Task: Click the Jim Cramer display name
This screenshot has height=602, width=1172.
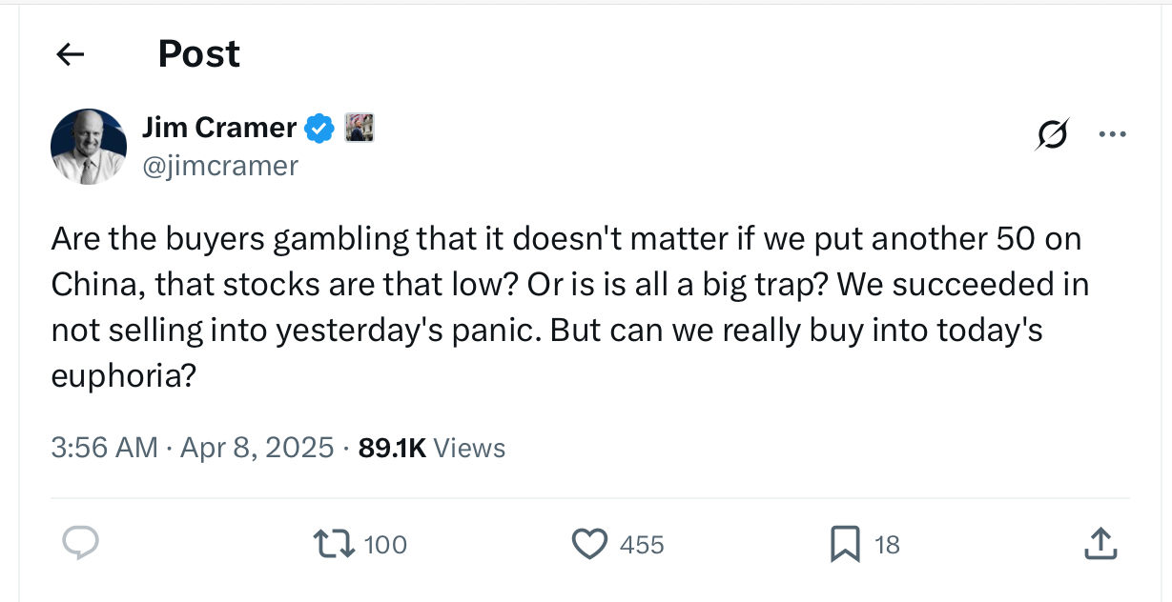Action: [x=218, y=127]
